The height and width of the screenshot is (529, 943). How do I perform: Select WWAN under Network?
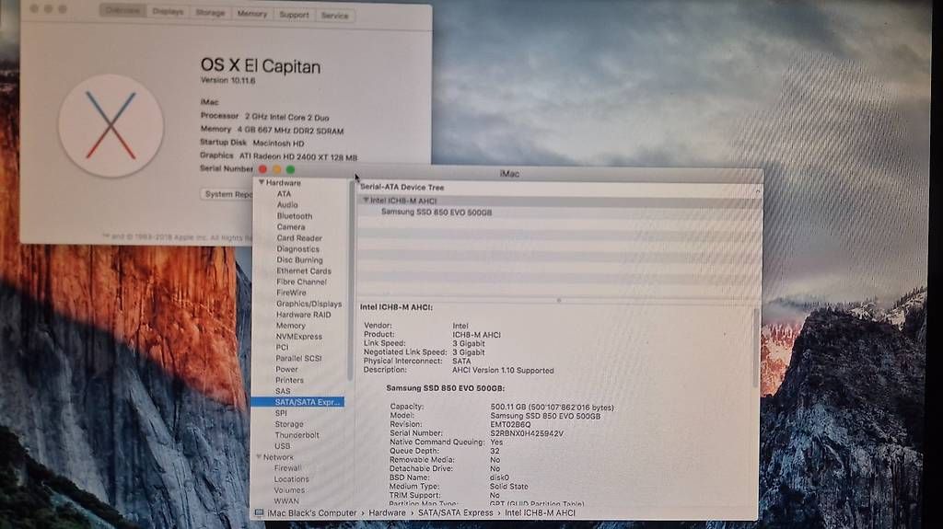pyautogui.click(x=286, y=500)
